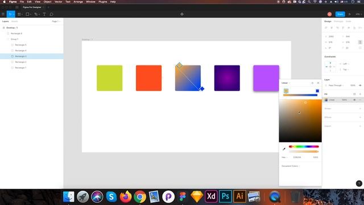Open the Linear gradient type dropdown
The height and width of the screenshot is (205, 364).
pyautogui.click(x=286, y=83)
